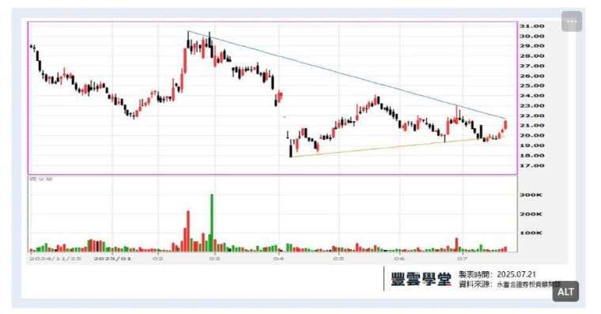Image resolution: width=601 pixels, height=314 pixels.
Task: Click the tallest green volume bar
Action: tap(212, 223)
